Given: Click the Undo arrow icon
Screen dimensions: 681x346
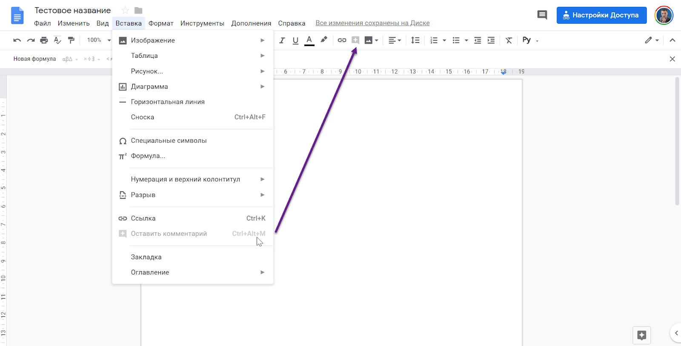Looking at the screenshot, I should click(17, 40).
